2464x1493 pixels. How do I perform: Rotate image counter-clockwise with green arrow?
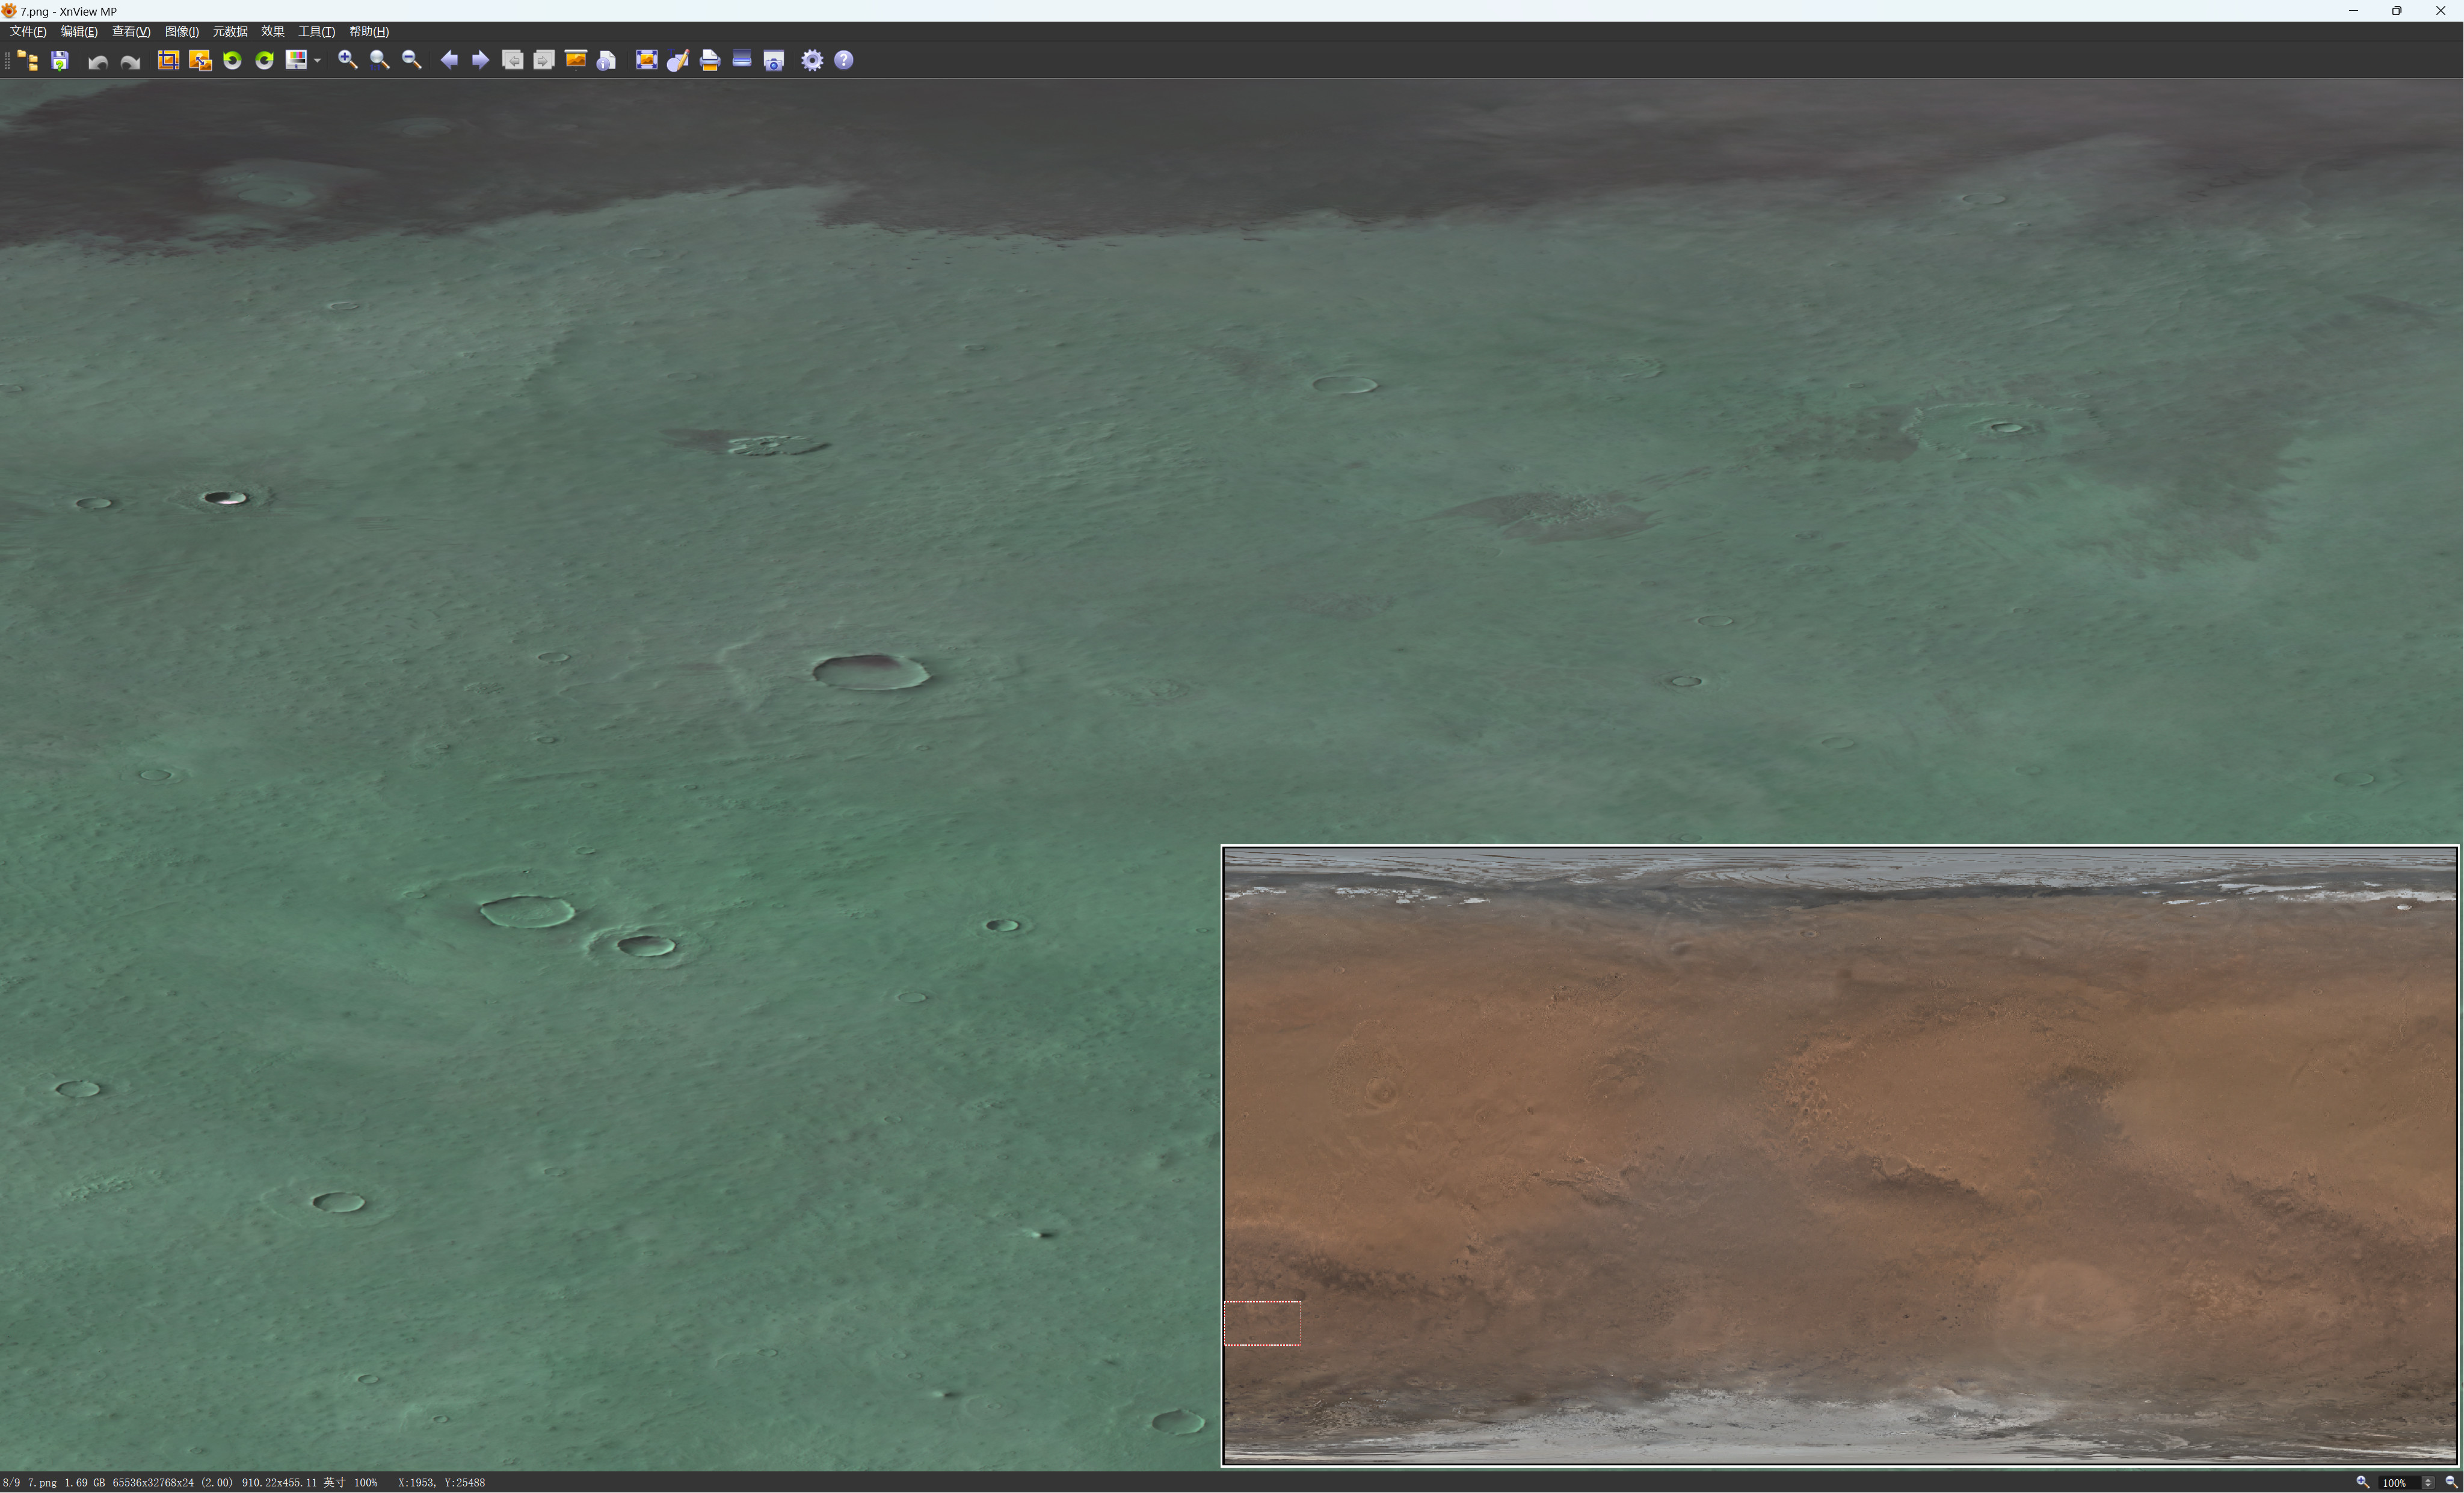(x=232, y=61)
